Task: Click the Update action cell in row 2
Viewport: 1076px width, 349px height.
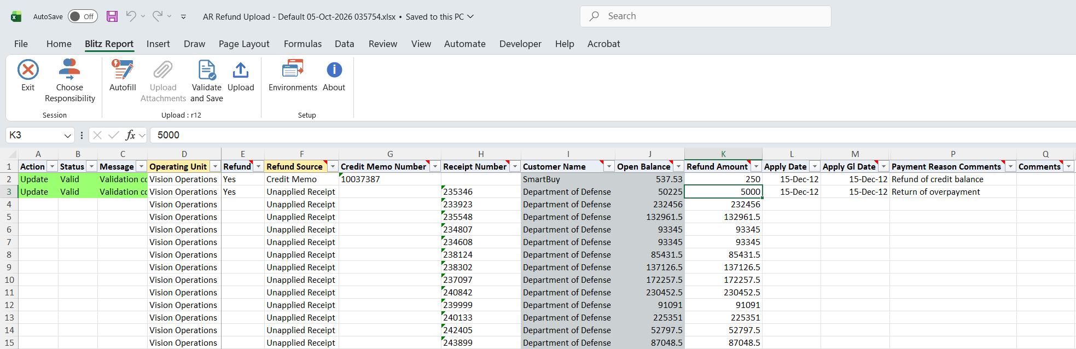Action: (x=38, y=179)
